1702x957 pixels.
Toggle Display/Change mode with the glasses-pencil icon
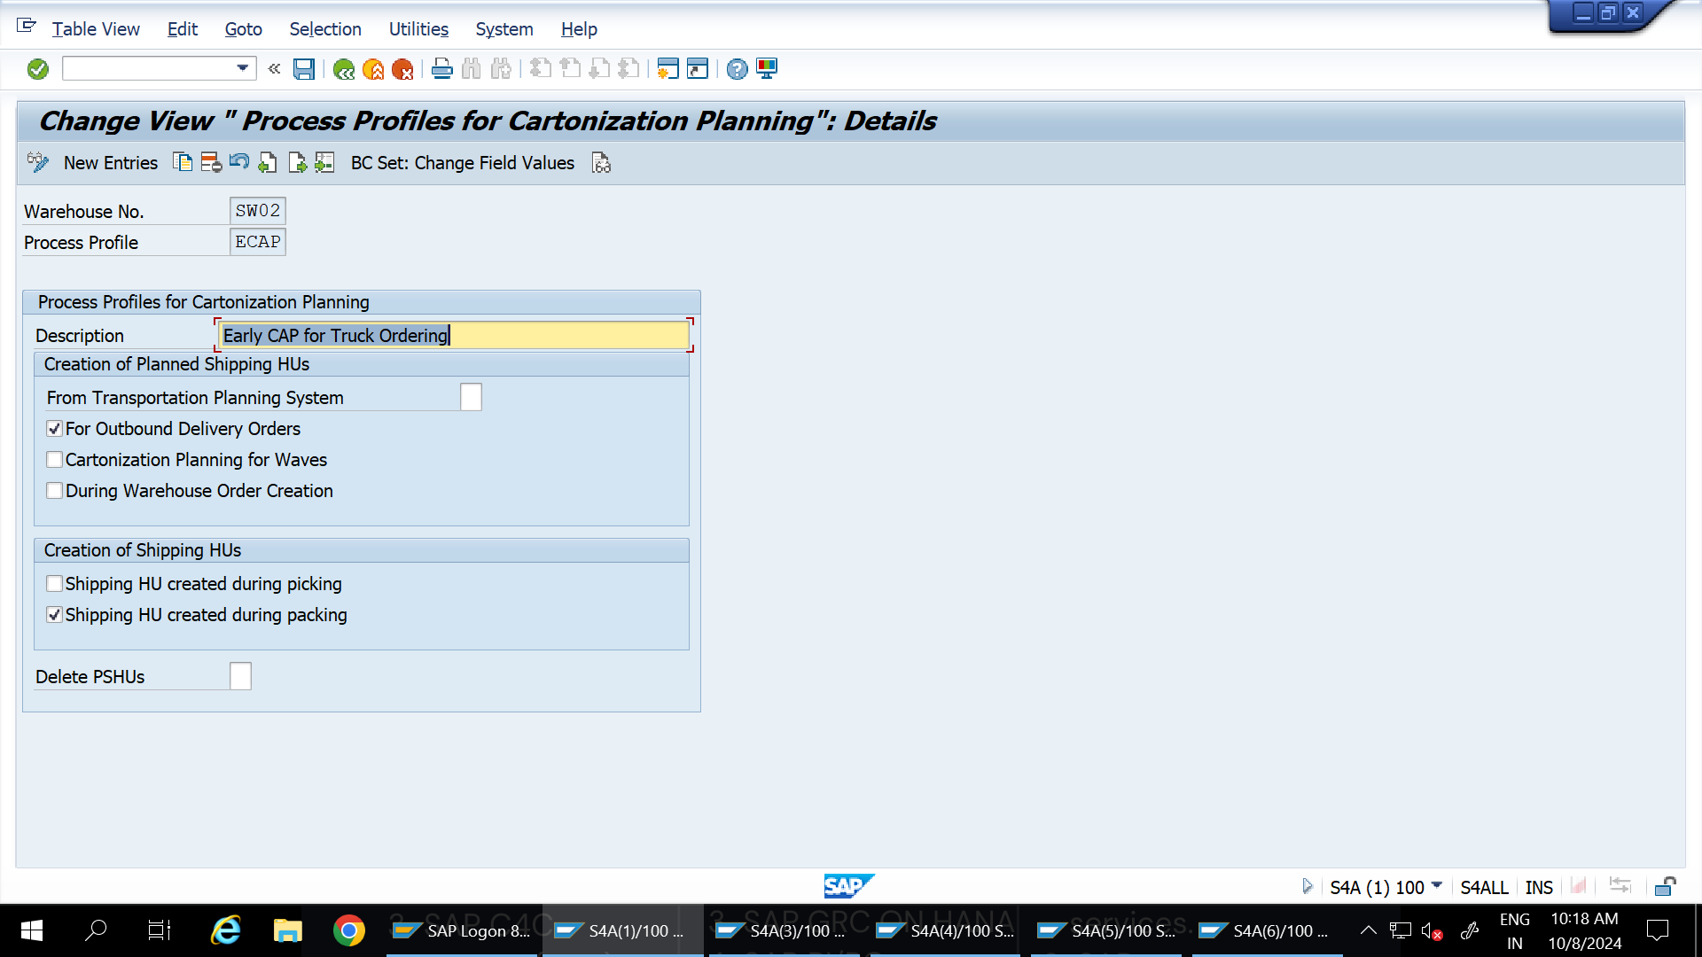tap(37, 162)
